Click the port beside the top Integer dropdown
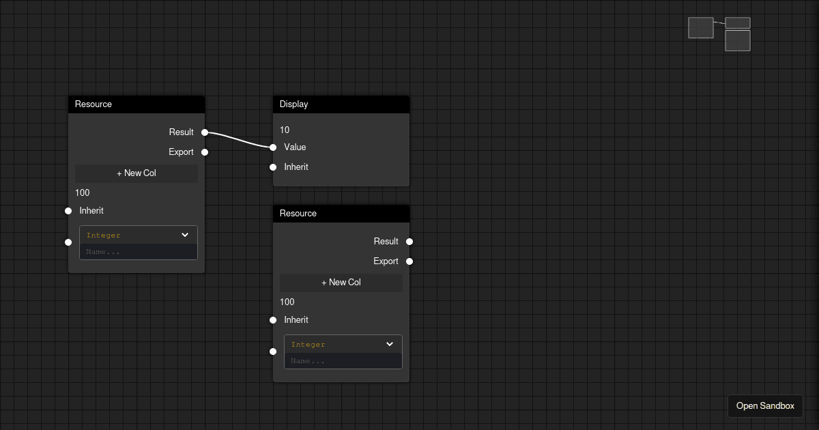 [x=68, y=242]
